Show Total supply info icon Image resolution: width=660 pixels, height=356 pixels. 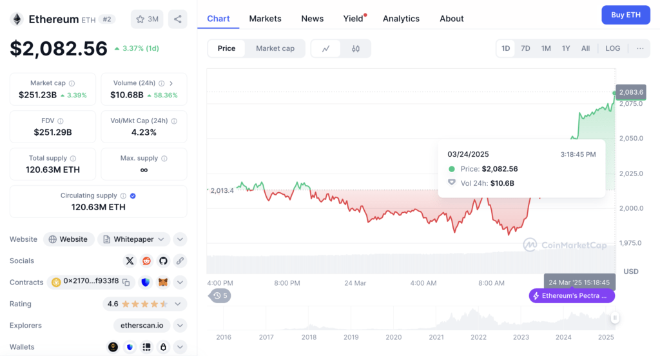[x=73, y=159]
